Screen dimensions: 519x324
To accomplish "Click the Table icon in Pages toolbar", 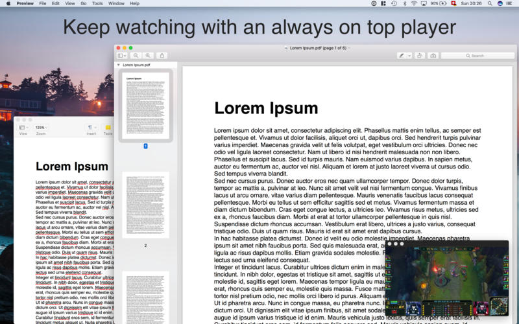I will 108,128.
